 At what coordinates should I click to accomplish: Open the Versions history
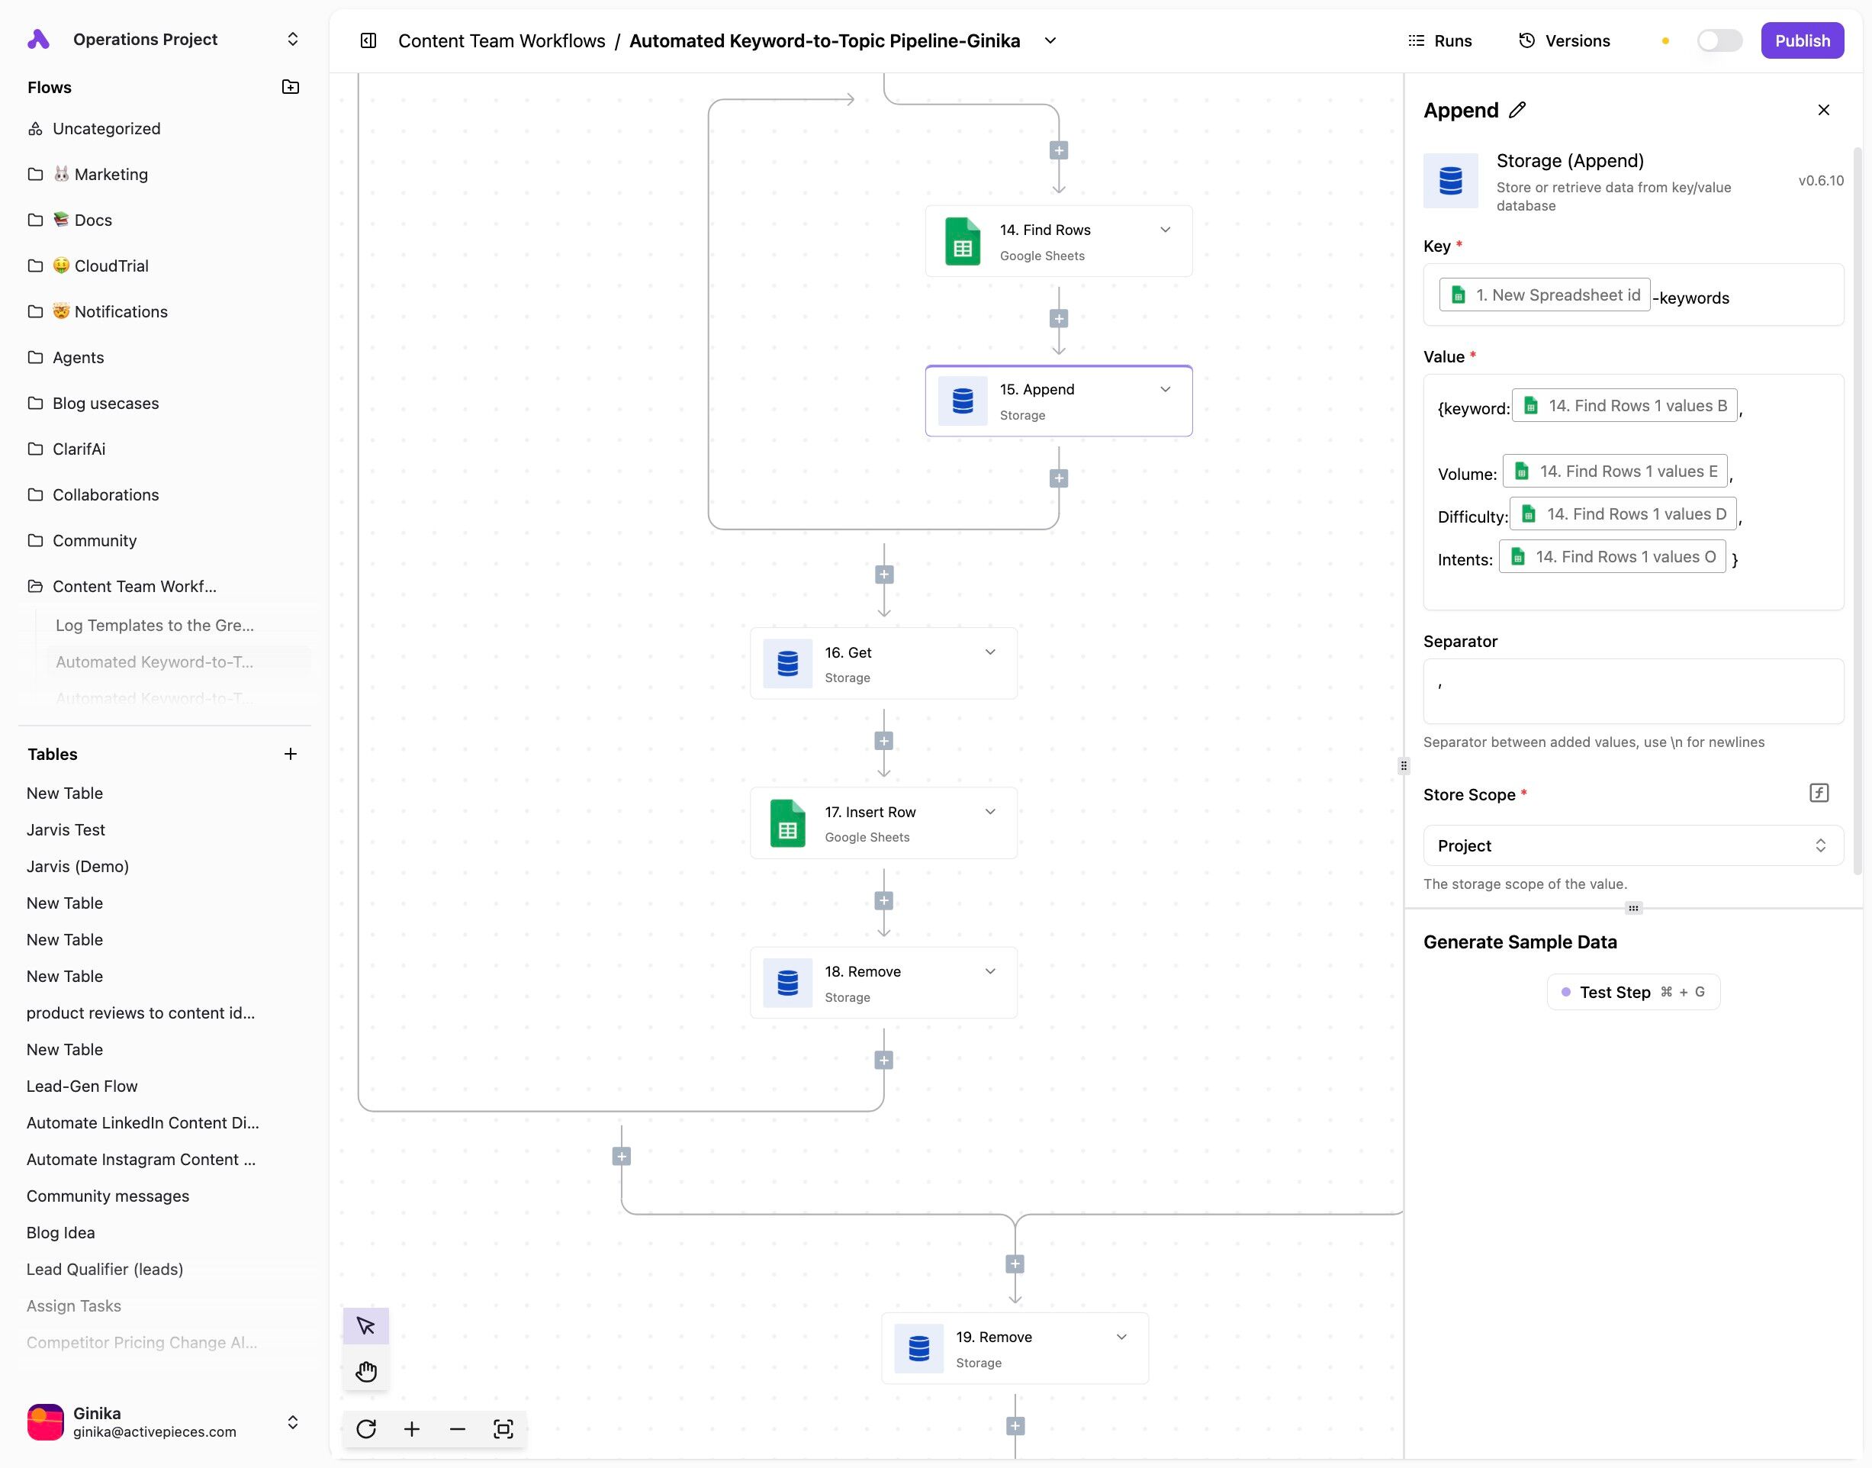[x=1565, y=40]
